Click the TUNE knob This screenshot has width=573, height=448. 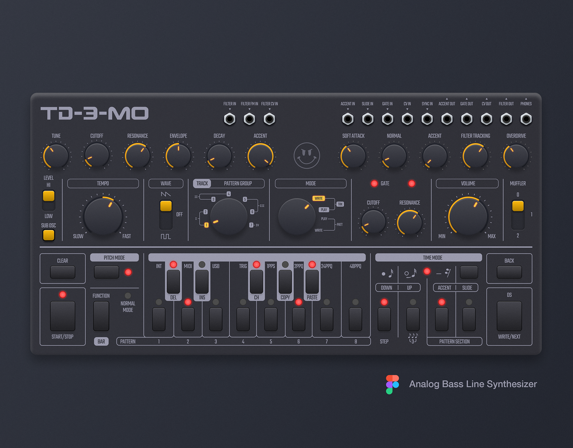(56, 156)
